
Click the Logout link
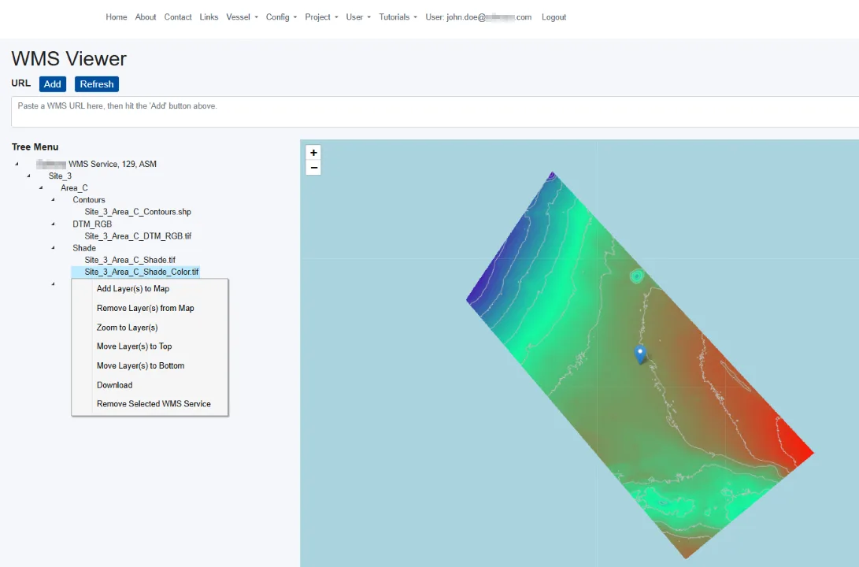(554, 17)
